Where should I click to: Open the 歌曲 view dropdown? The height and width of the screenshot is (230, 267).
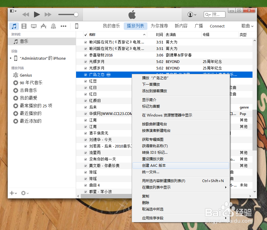point(247,26)
